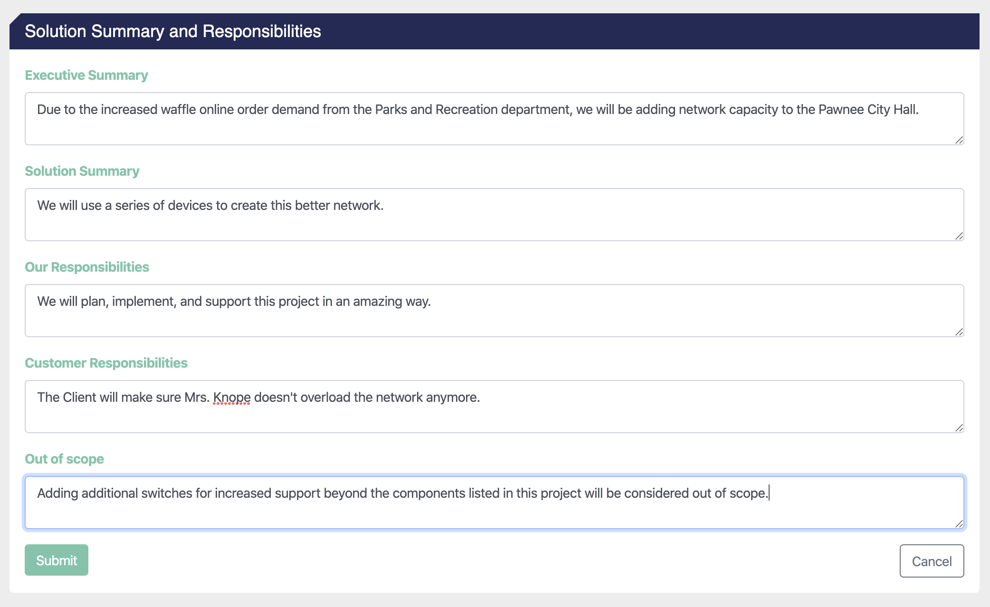Click the Out of scope label

coord(64,459)
